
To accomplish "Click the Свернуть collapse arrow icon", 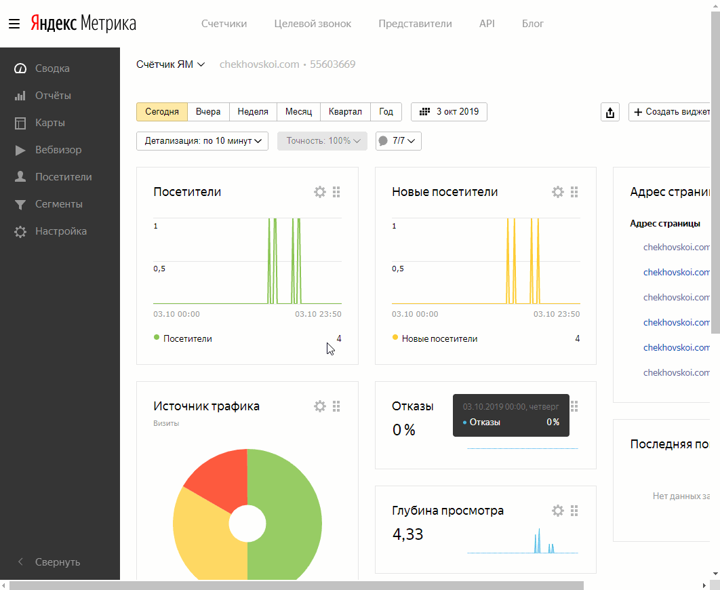I will tap(20, 562).
